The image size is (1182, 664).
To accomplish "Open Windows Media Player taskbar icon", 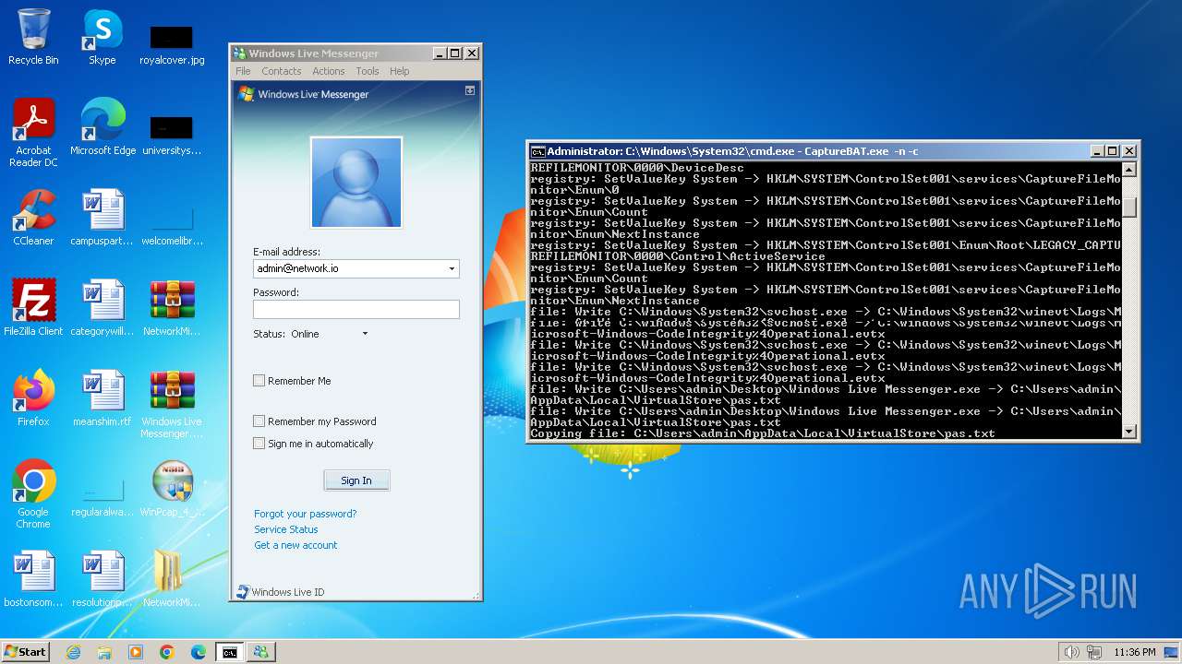I will click(x=136, y=652).
